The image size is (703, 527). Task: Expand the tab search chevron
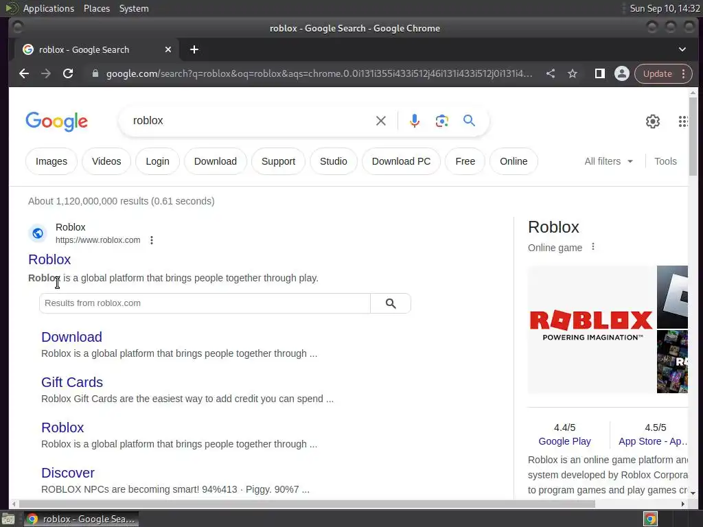[x=682, y=49]
